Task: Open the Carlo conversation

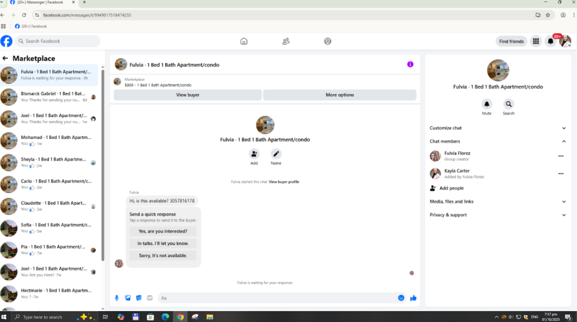Action: (49, 185)
